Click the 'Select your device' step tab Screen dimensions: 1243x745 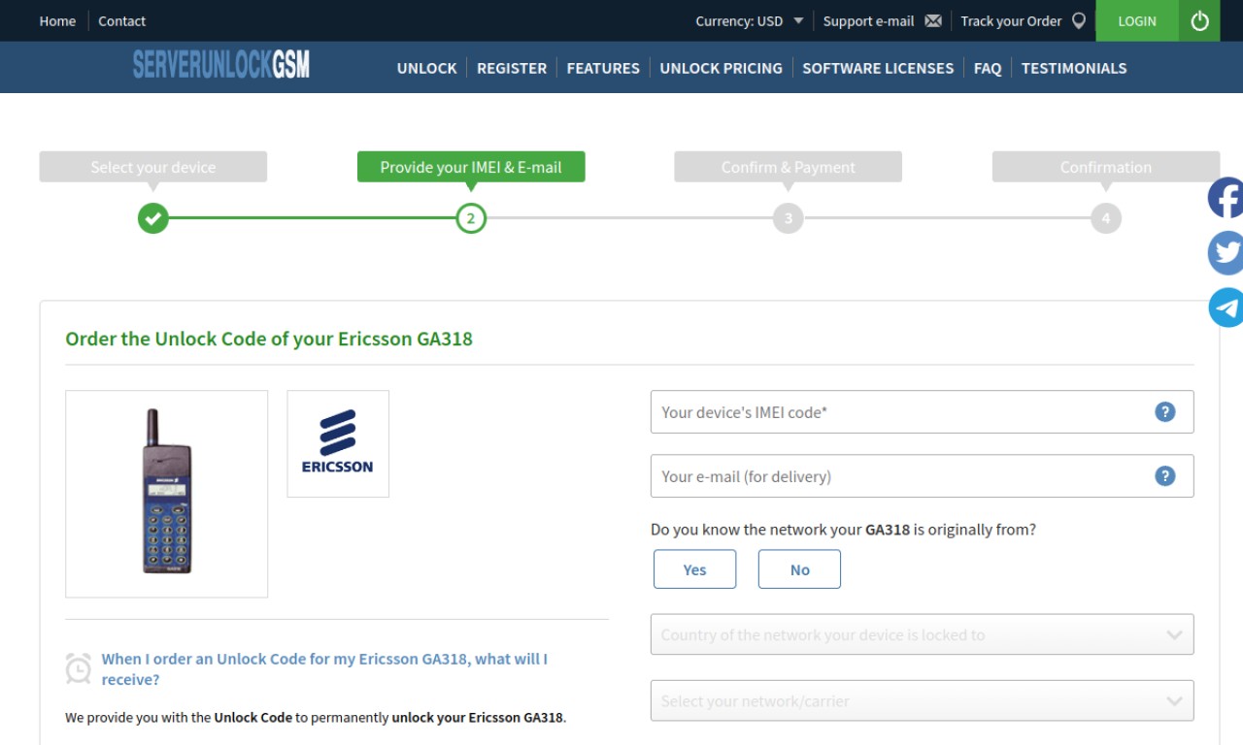point(153,167)
